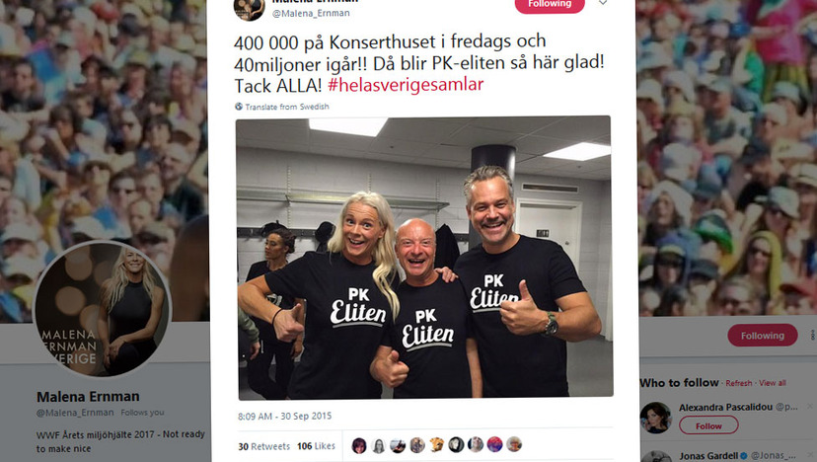Screen dimensions: 817x462
Task: Toggle the Following button on the profile page
Action: (763, 336)
